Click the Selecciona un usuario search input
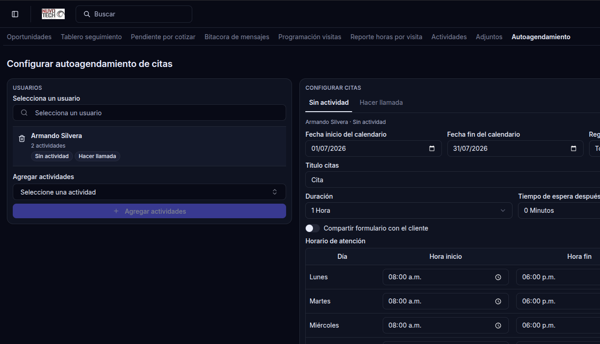Image resolution: width=600 pixels, height=344 pixels. [149, 113]
